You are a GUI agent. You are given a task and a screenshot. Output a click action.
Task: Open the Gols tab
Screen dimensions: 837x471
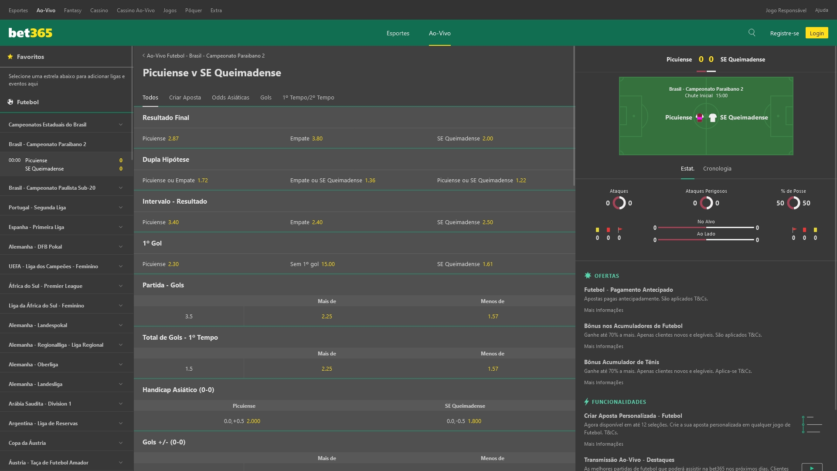(x=266, y=98)
